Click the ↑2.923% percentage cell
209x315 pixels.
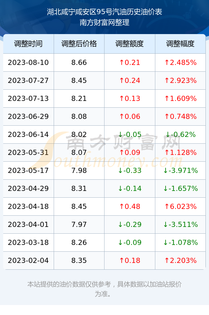(x=180, y=81)
